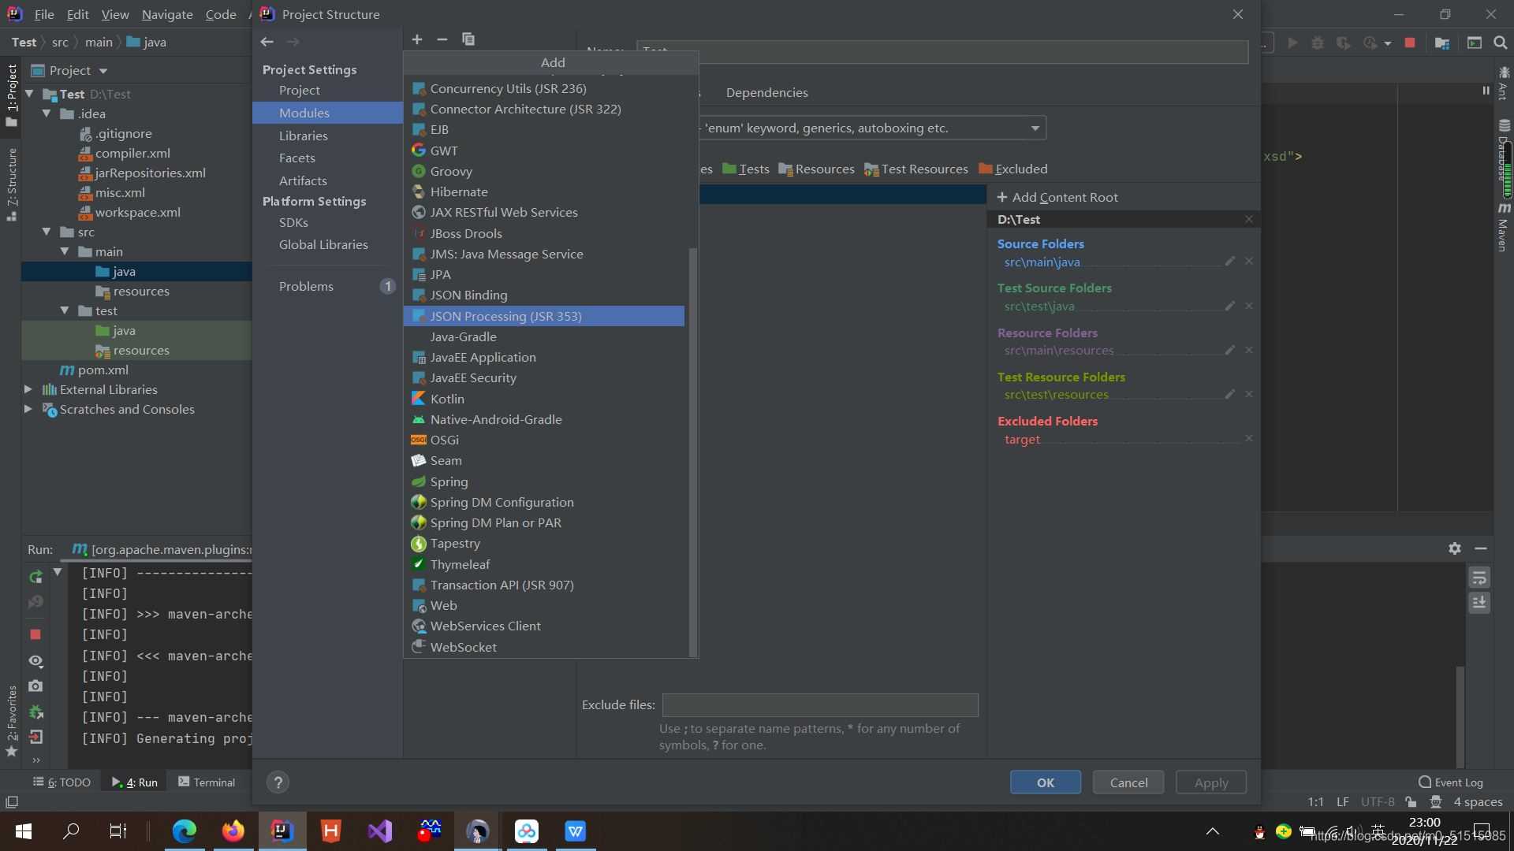
Task: Edit the src\main\java source folder via pencil icon
Action: (1229, 261)
